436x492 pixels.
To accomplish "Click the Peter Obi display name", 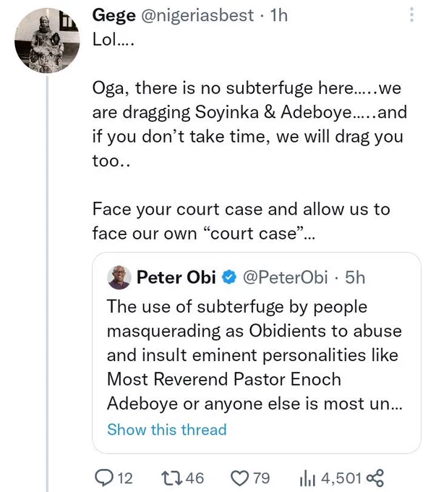I will coord(176,278).
